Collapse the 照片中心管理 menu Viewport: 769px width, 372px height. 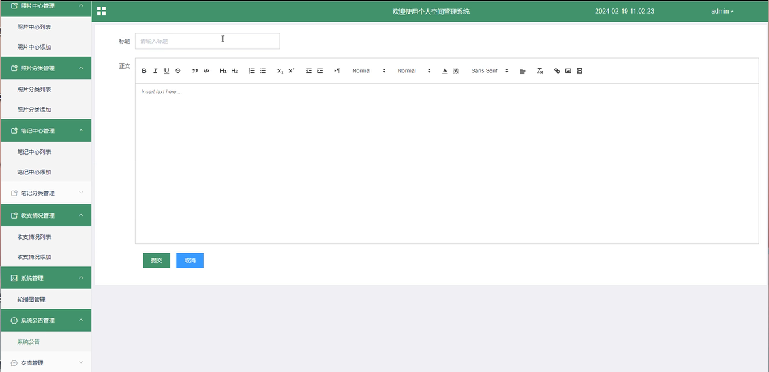pos(46,7)
